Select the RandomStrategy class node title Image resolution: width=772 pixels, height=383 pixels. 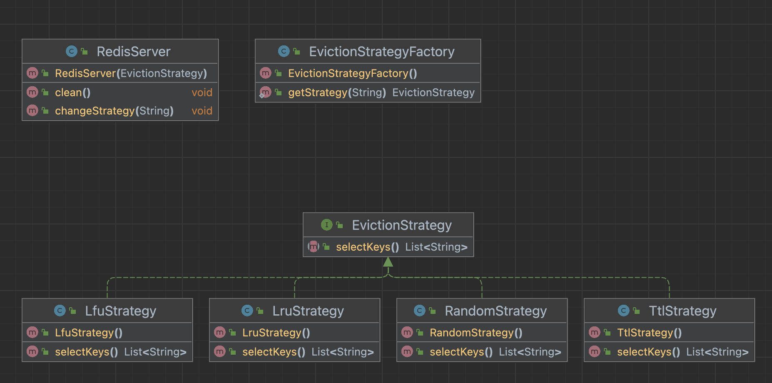[496, 311]
